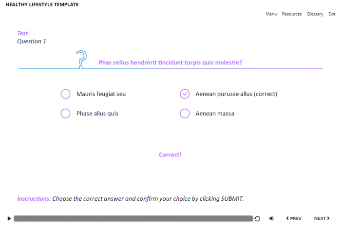Open the Menu tab

pos(271,14)
